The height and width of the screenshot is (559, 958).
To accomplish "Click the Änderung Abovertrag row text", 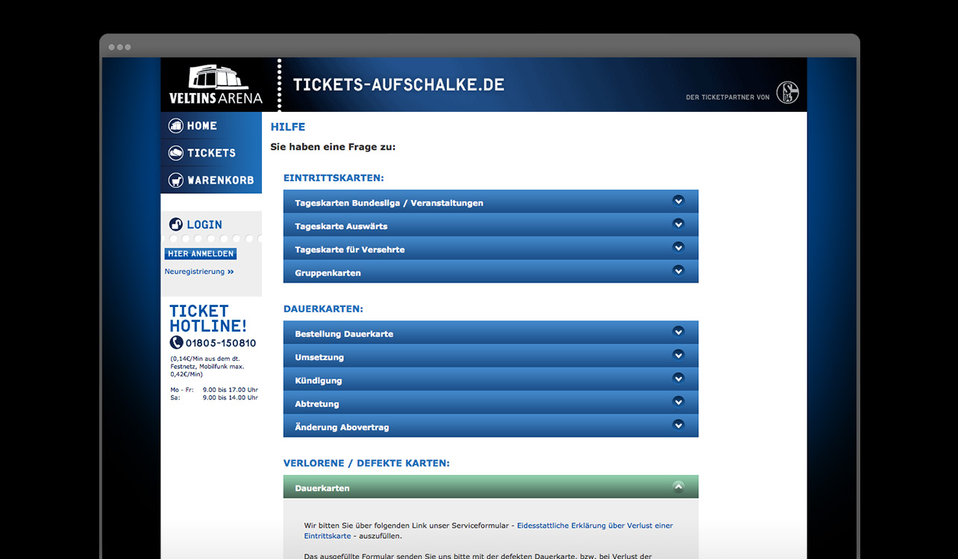I will 342,428.
